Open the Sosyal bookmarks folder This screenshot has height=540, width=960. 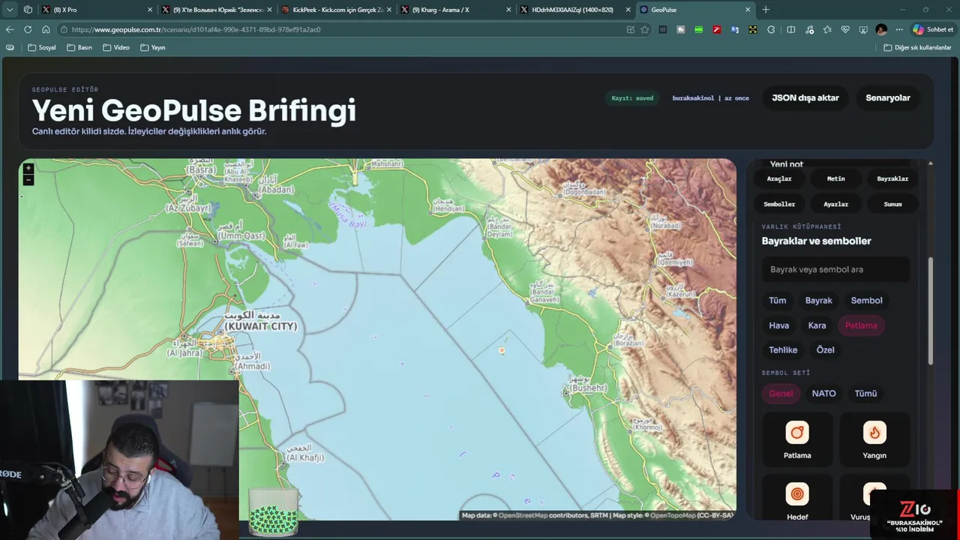(x=42, y=47)
